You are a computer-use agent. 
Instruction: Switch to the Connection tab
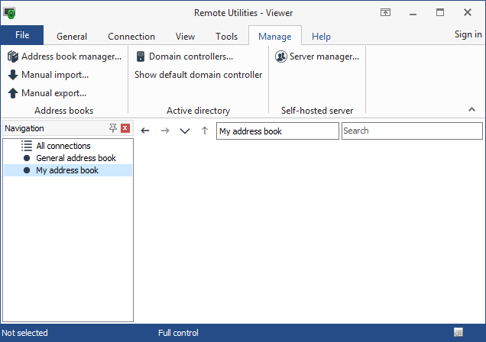coord(131,37)
